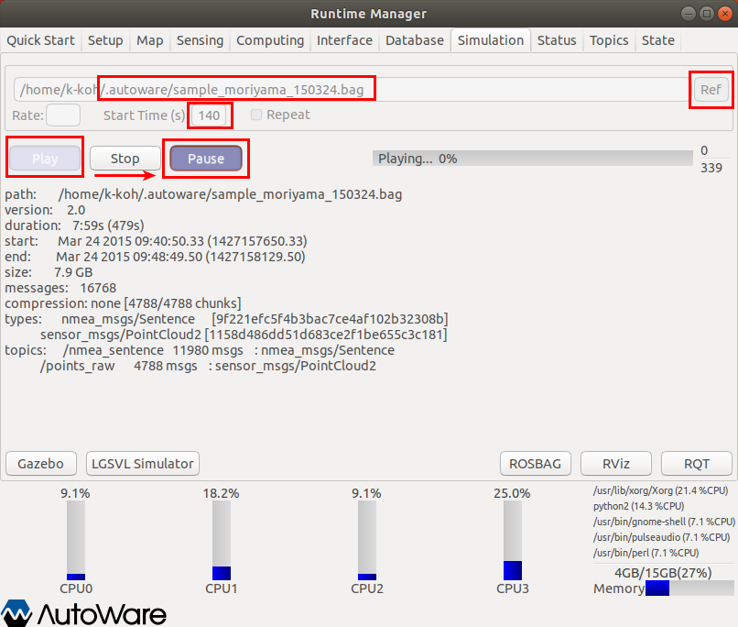This screenshot has height=627, width=738.
Task: Click the 'end: Mar 24 2015 09:48:49.50' line
Action: click(x=155, y=257)
